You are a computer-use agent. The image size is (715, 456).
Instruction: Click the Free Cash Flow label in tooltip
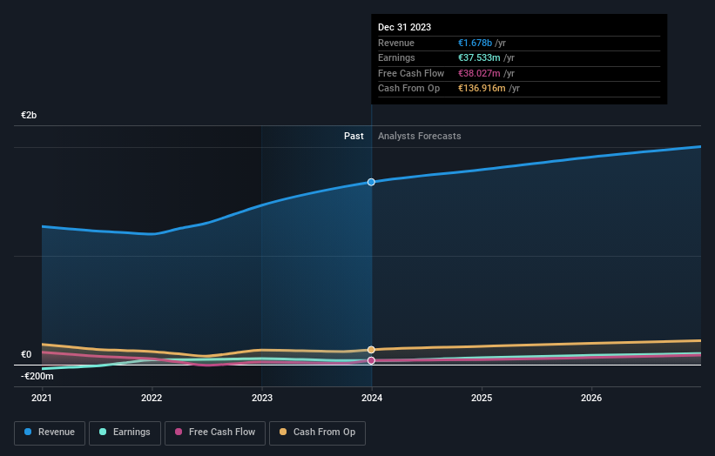[411, 73]
